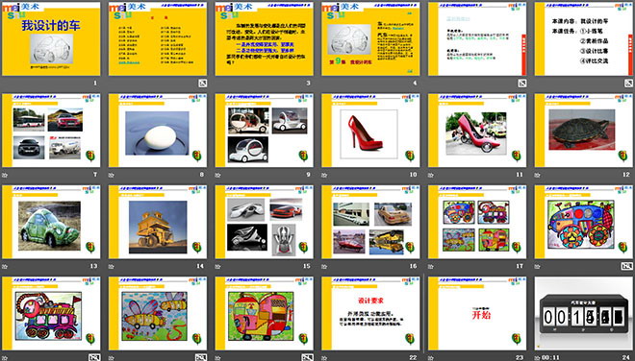Select the red 开始 slide thumbnail
Image resolution: width=635 pixels, height=361 pixels.
click(x=477, y=313)
